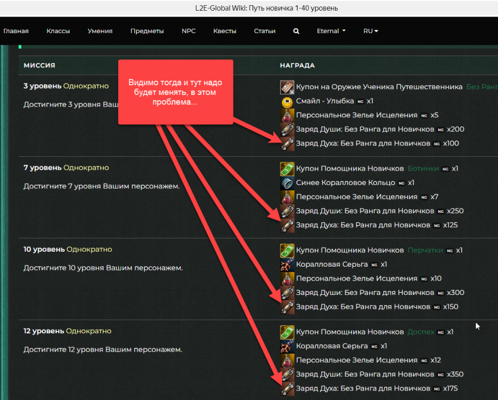The width and height of the screenshot is (498, 400).
Task: Click the green coupon icon next to Ботинки
Action: coord(287,169)
